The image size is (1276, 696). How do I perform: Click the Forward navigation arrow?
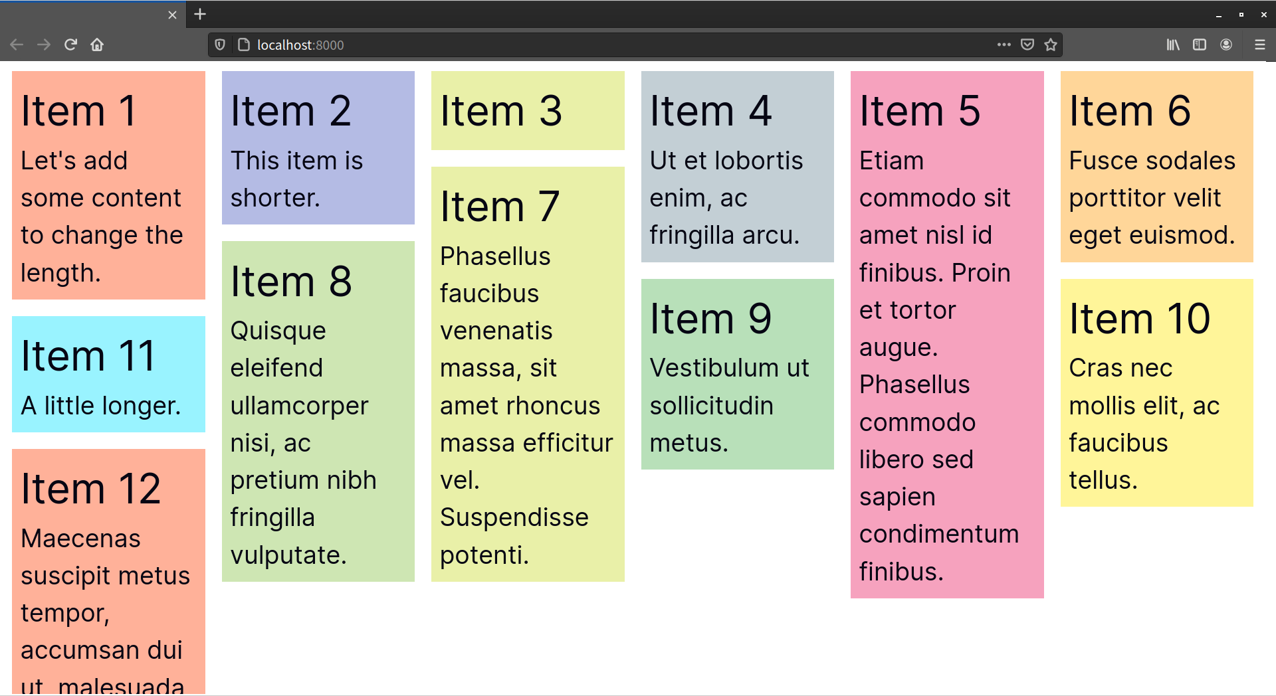coord(43,44)
